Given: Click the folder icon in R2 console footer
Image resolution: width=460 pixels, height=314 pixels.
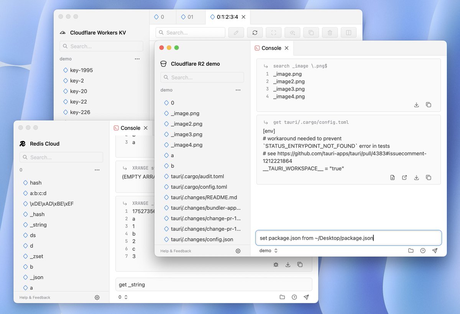Looking at the screenshot, I should coord(411,250).
